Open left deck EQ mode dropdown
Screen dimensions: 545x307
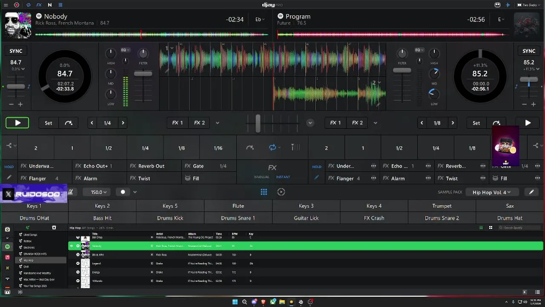click(x=125, y=50)
